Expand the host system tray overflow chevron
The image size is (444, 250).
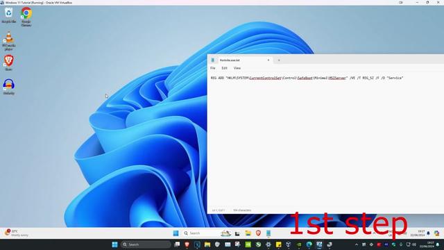coord(357,244)
